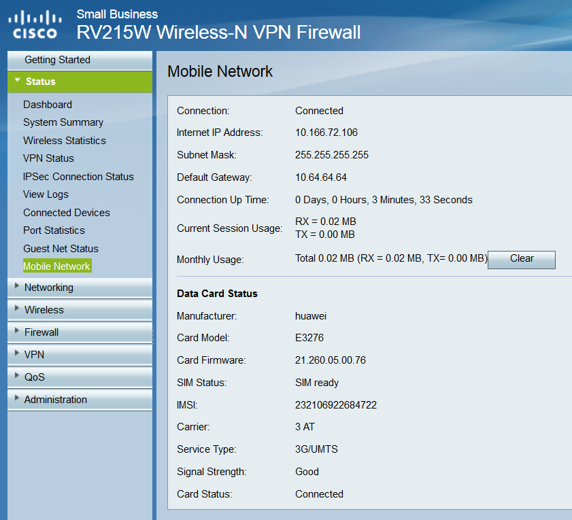Open the Wireless section
The height and width of the screenshot is (520, 572).
pos(80,310)
